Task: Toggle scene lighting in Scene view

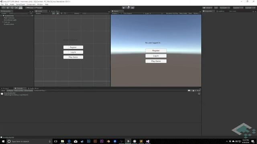Action: [x=58, y=13]
